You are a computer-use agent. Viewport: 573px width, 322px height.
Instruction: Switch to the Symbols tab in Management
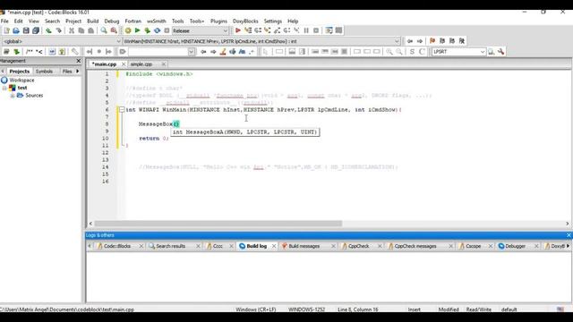pos(44,72)
